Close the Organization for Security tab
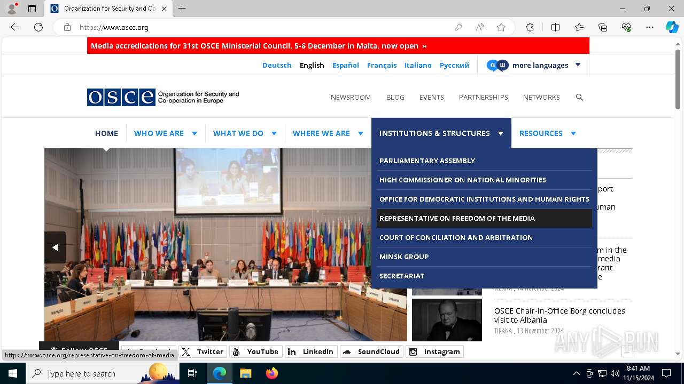 click(164, 9)
